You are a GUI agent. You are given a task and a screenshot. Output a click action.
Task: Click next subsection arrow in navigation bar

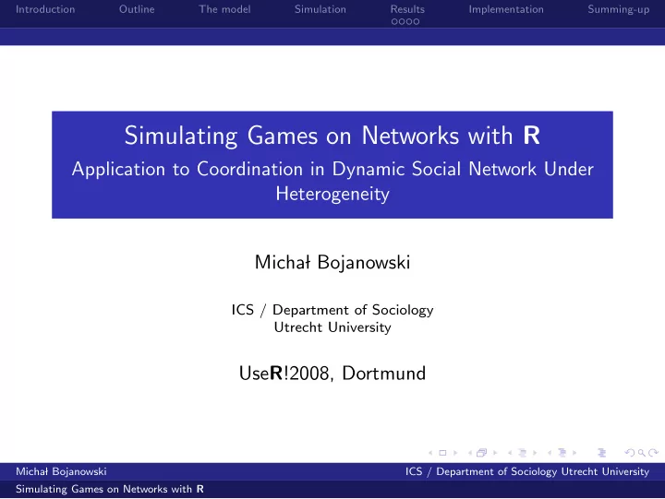click(535, 453)
